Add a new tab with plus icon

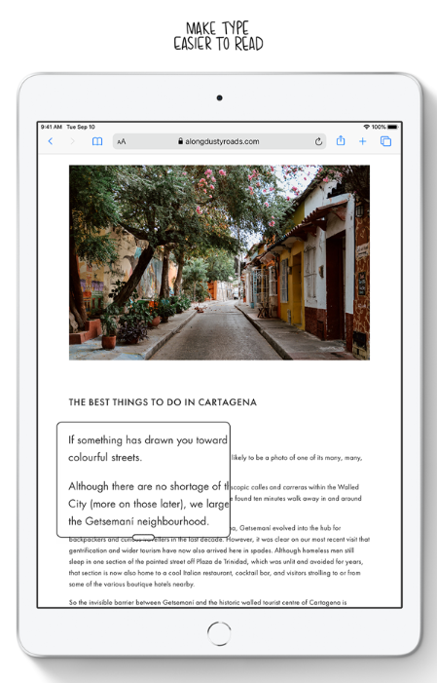[x=363, y=141]
